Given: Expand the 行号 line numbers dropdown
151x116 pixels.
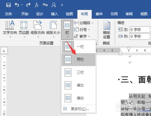Looking at the screenshot, I should [82, 30].
